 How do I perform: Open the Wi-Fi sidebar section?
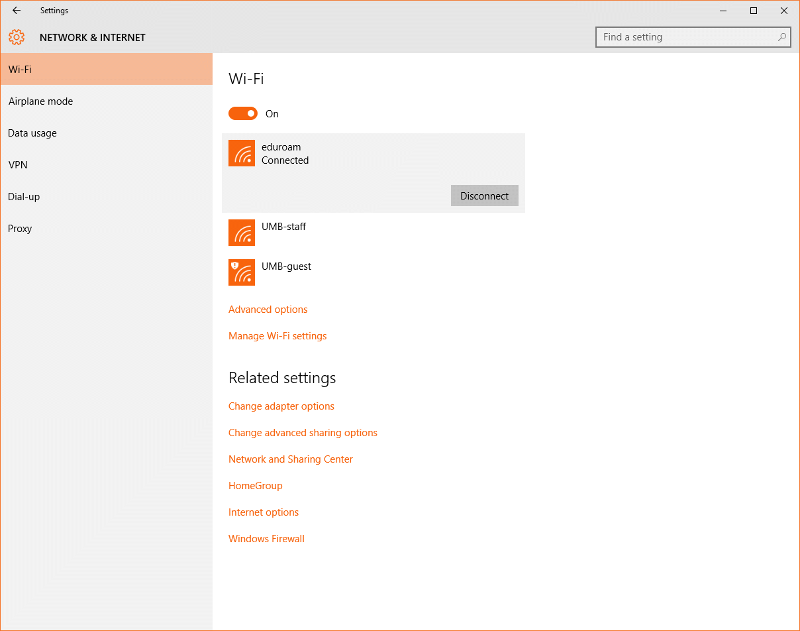[x=106, y=69]
